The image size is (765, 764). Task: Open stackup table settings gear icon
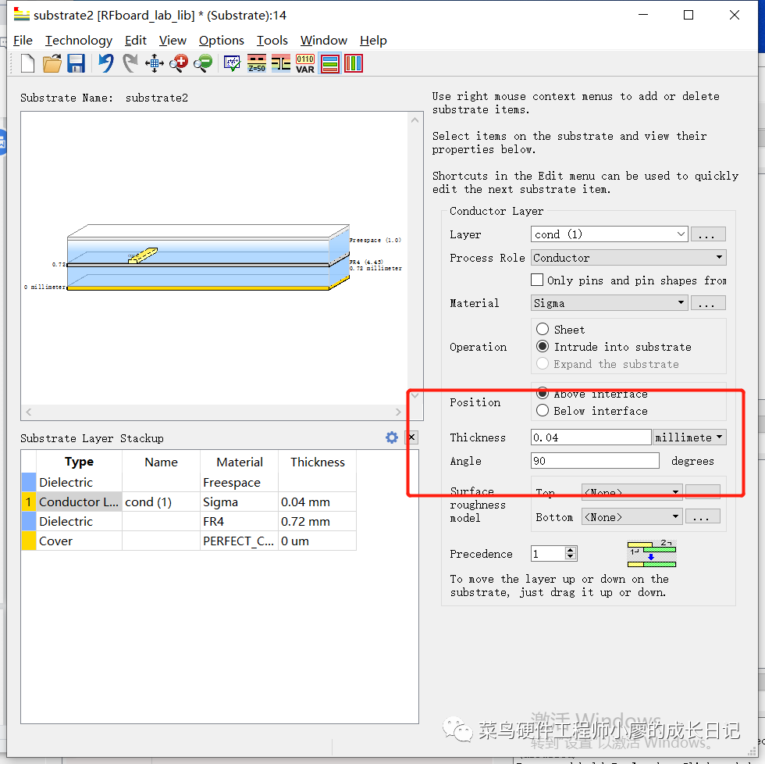[x=392, y=437]
